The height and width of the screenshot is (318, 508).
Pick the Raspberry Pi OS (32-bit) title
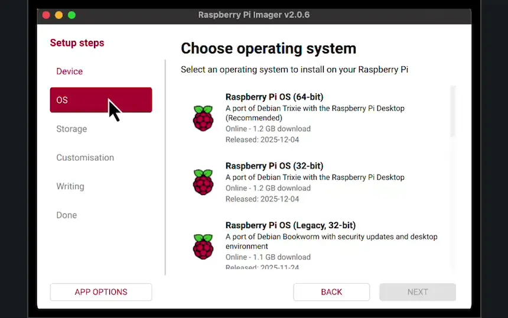pyautogui.click(x=274, y=166)
